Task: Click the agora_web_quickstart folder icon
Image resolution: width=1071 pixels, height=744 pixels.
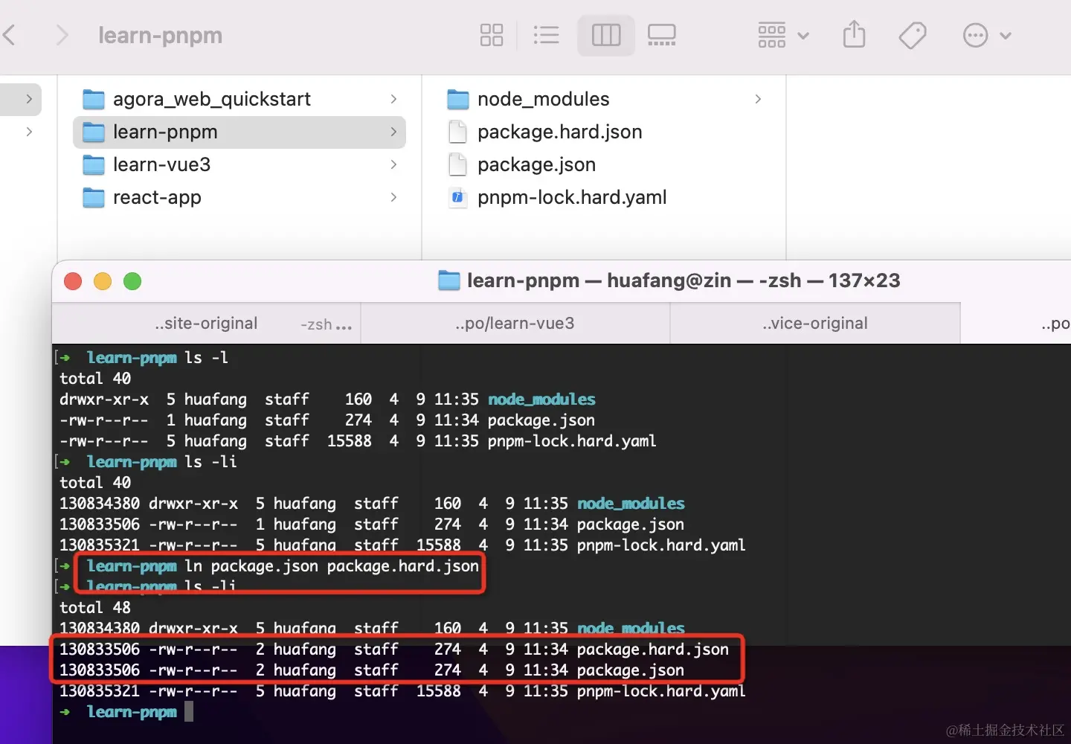Action: (93, 99)
